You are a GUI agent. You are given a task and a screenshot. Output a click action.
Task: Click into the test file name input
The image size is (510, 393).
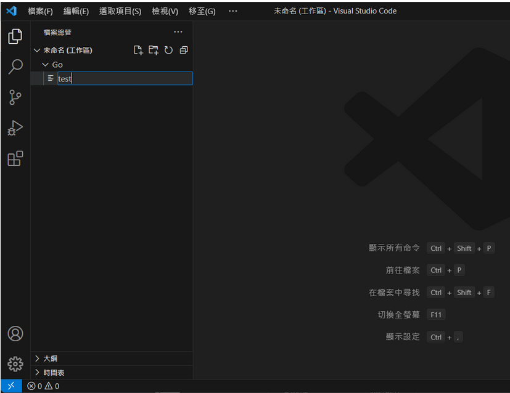point(125,78)
